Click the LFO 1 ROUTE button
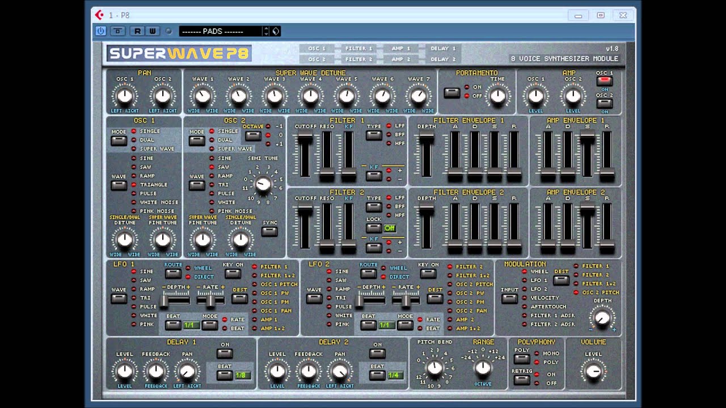The image size is (726, 408). pyautogui.click(x=173, y=274)
